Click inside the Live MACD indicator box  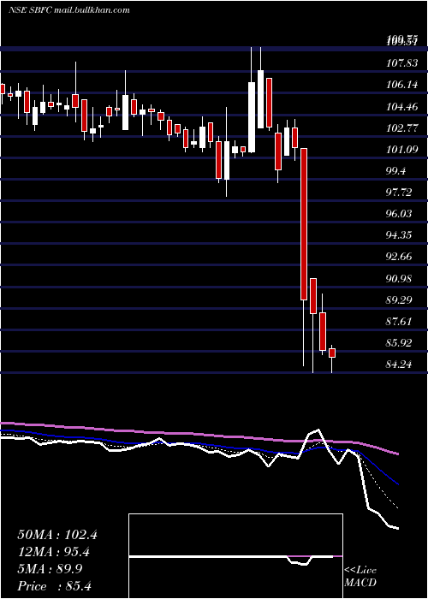235,556
